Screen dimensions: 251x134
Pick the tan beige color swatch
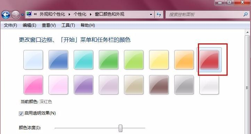134,85
